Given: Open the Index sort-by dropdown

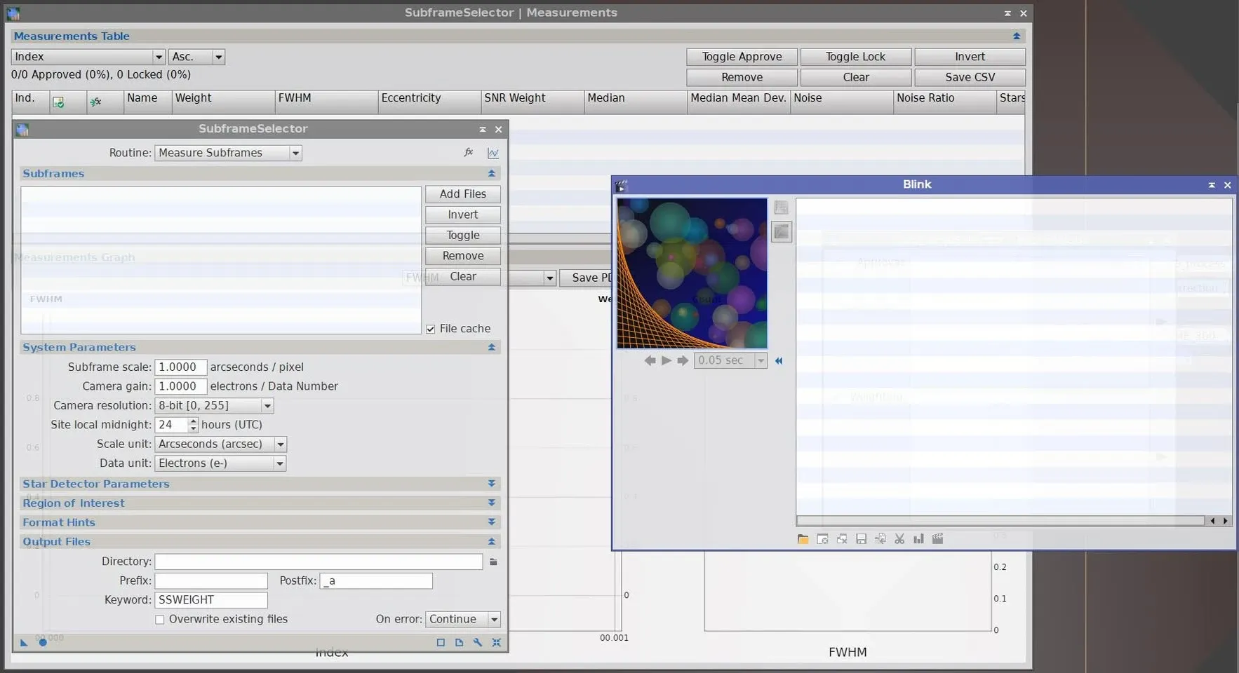Looking at the screenshot, I should click(x=88, y=57).
